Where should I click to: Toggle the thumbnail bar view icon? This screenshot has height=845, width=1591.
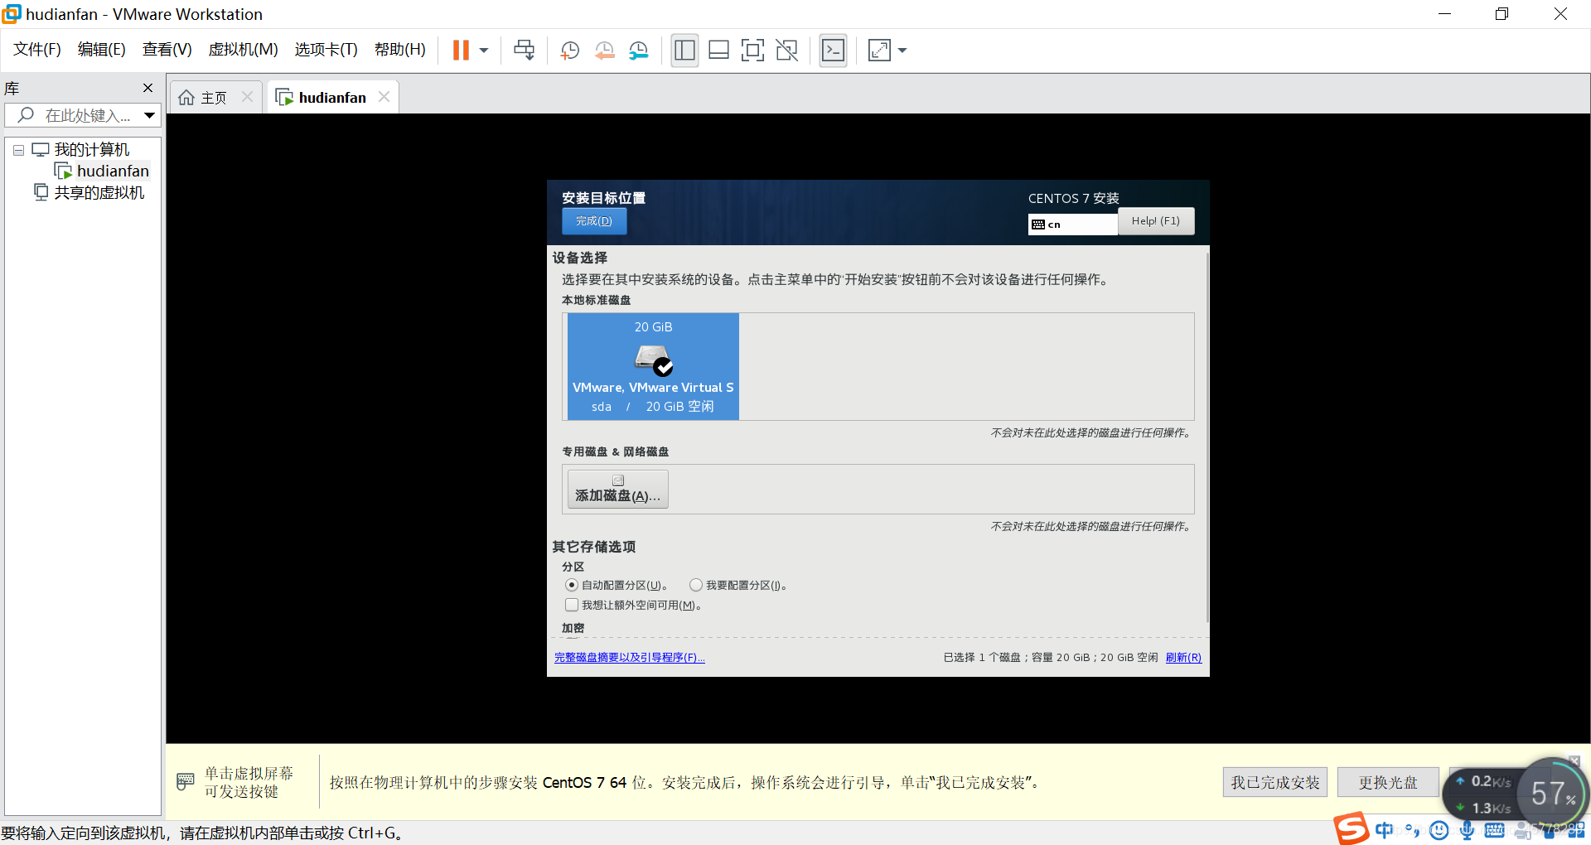(718, 51)
